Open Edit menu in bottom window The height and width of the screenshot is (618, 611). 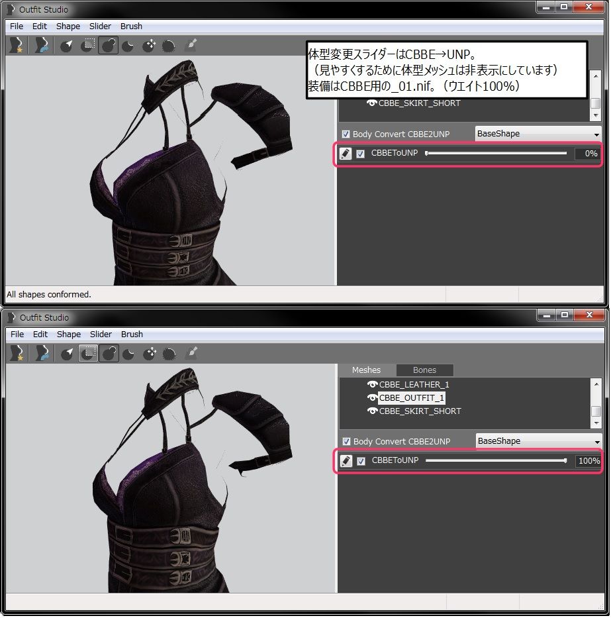pos(40,335)
